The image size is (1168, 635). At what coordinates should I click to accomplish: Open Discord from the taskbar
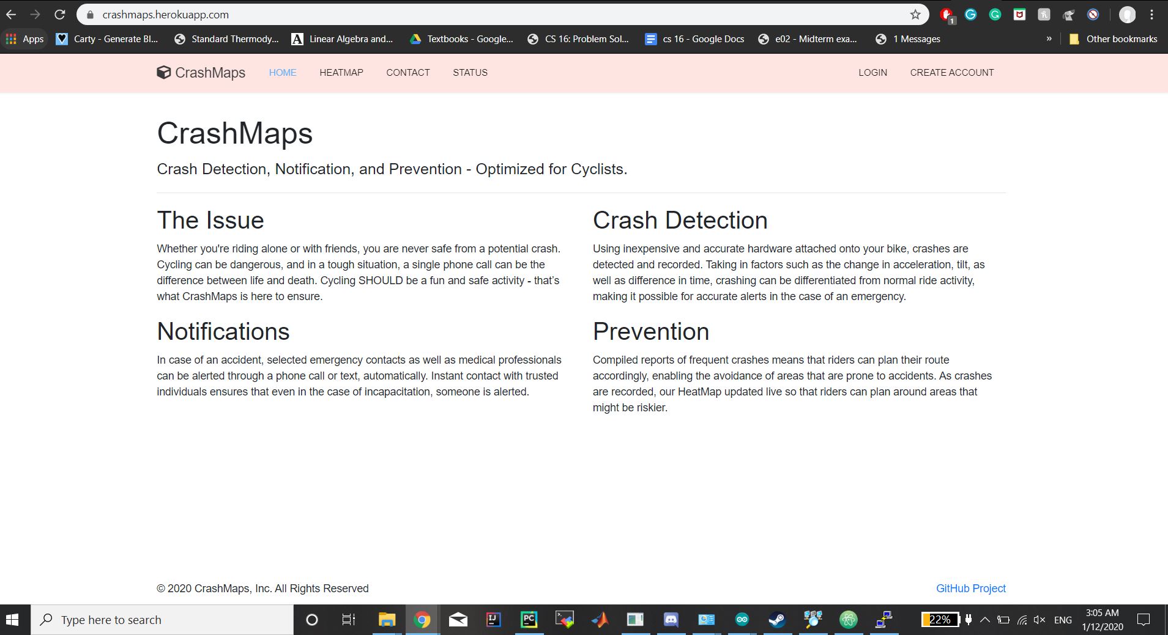(671, 620)
